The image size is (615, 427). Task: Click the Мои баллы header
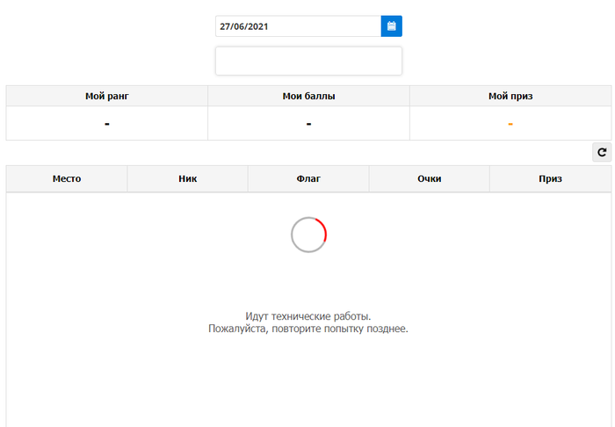pos(308,96)
